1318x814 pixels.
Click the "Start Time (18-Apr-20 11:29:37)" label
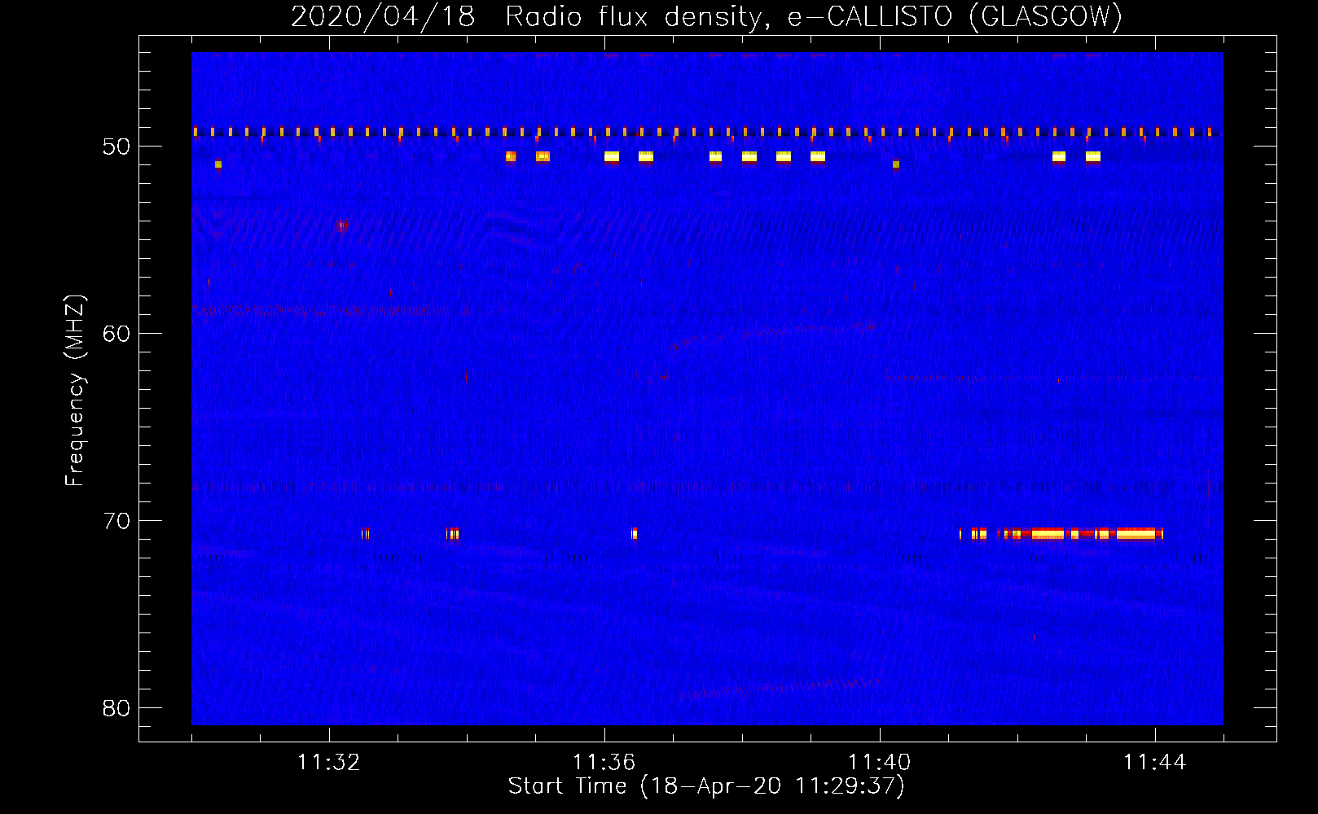click(706, 786)
